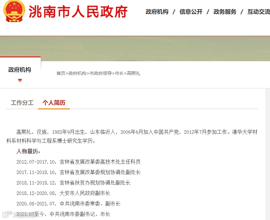This screenshot has height=220, width=270.
Task: Click the 人物履历 heading text
Action: (x=29, y=151)
